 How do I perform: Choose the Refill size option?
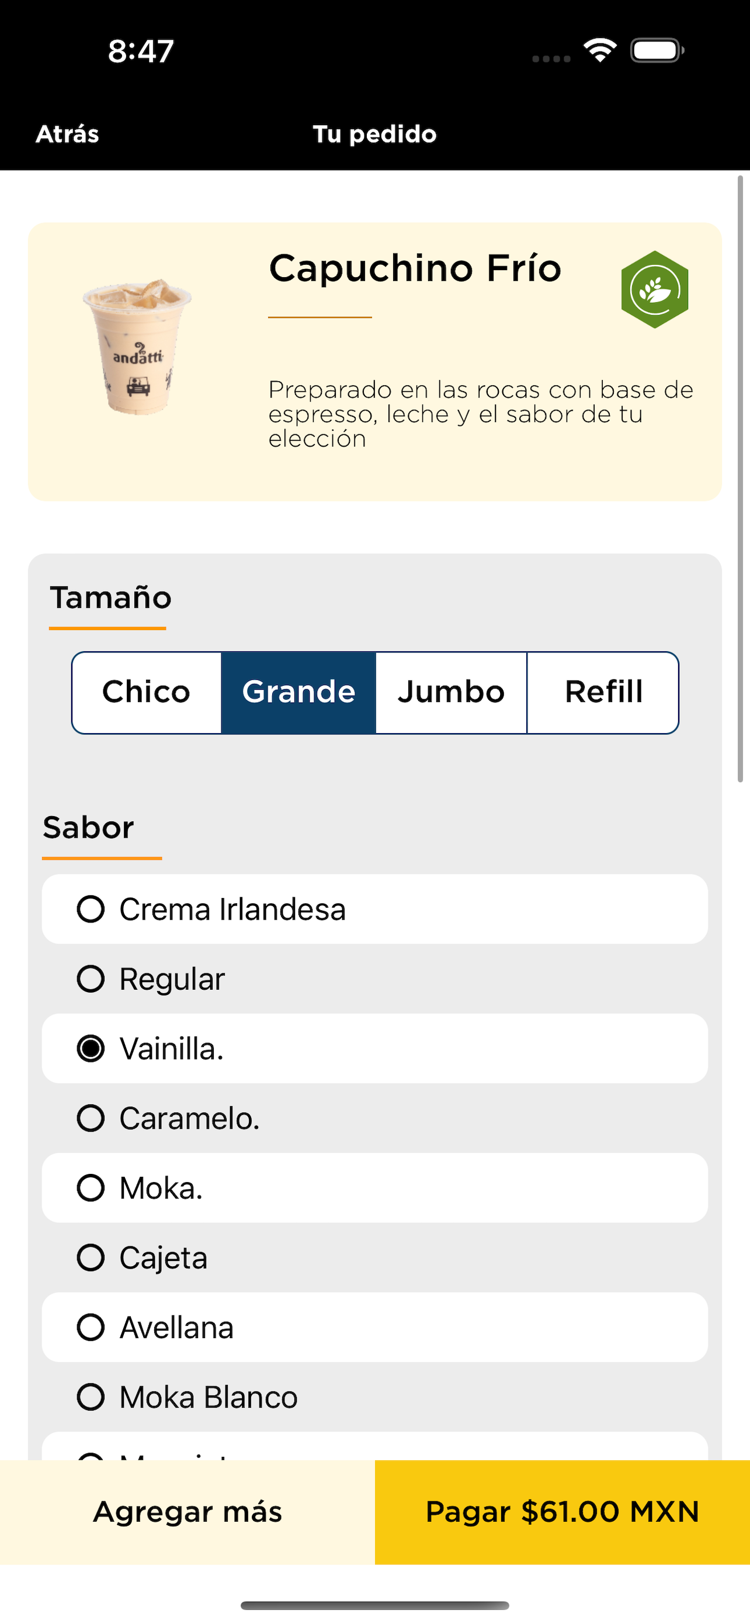603,692
